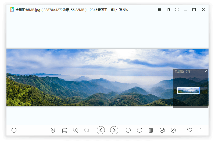
Task: Go to the next image
Action: pyautogui.click(x=114, y=130)
